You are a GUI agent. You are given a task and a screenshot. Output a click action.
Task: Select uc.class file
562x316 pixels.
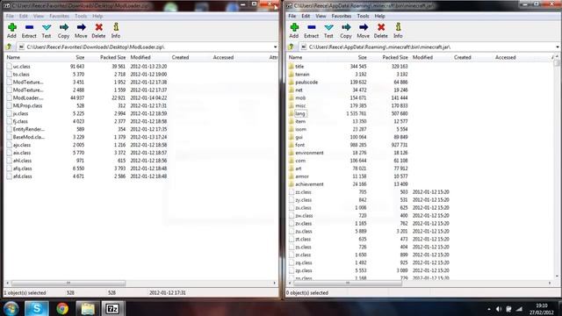(x=21, y=67)
